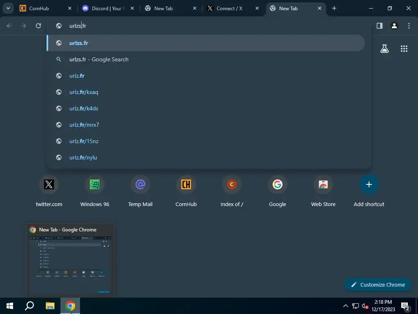Select urlzs.fr - Google Search suggestion
The image size is (418, 314).
coord(206,59)
